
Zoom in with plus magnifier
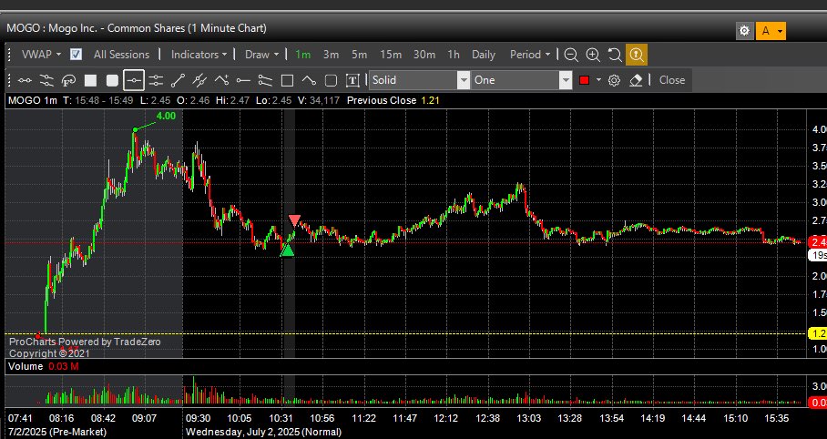click(593, 55)
